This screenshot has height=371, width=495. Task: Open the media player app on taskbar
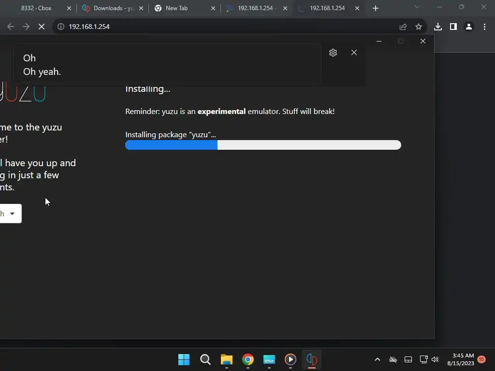[x=291, y=359]
